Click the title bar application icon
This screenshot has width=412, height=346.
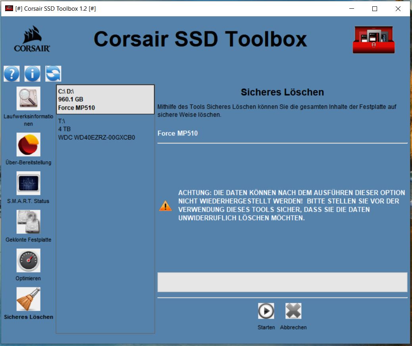click(x=9, y=8)
